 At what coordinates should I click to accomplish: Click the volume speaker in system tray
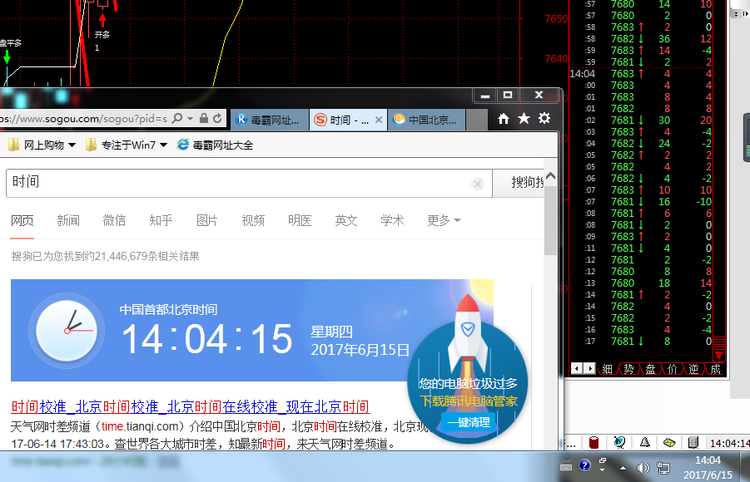coord(642,467)
